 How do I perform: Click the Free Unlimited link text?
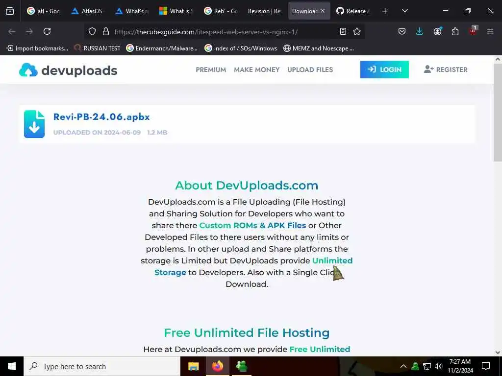(320, 349)
